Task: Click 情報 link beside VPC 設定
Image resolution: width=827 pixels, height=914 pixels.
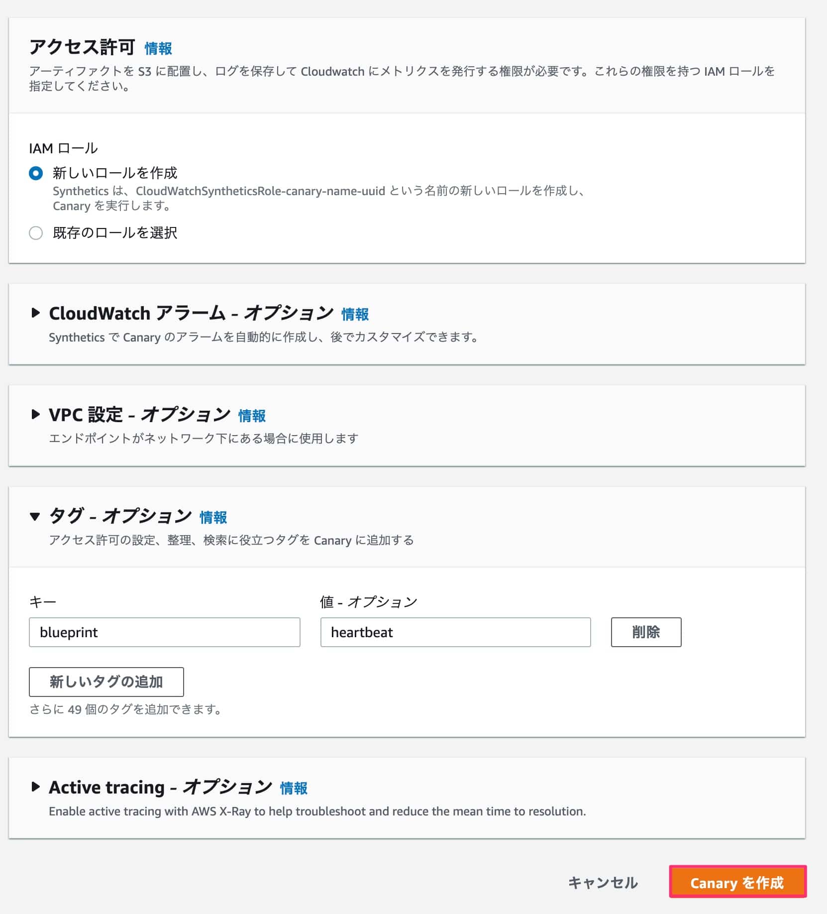Action: click(252, 416)
